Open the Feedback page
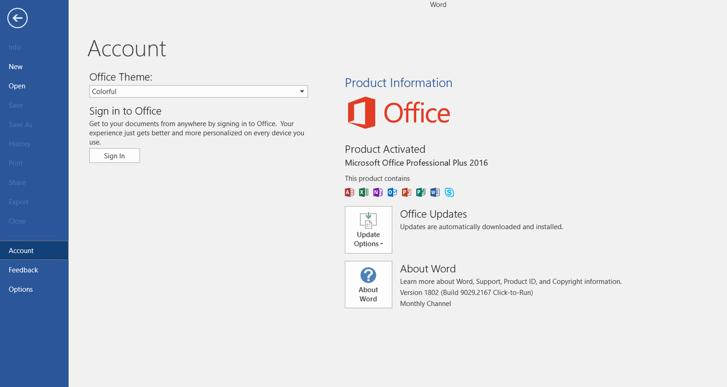This screenshot has width=727, height=387. (34, 270)
